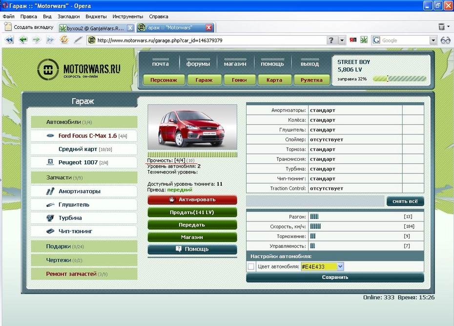Expand the Запчасти section
The image size is (454, 326).
(84, 177)
